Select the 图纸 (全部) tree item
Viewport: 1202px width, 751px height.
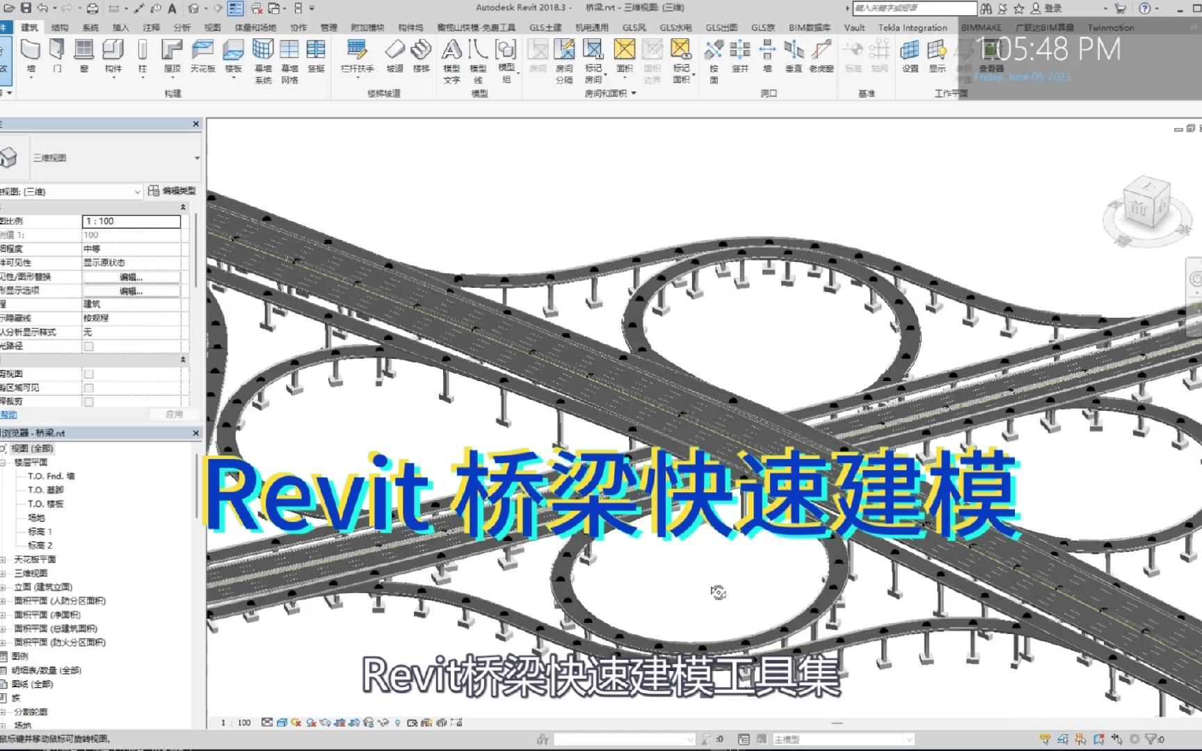tap(32, 684)
